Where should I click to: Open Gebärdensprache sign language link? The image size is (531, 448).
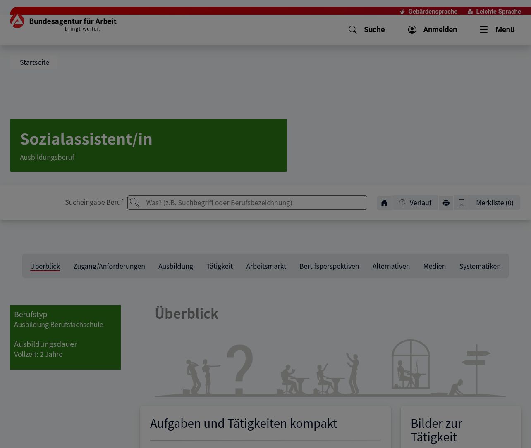(x=428, y=12)
